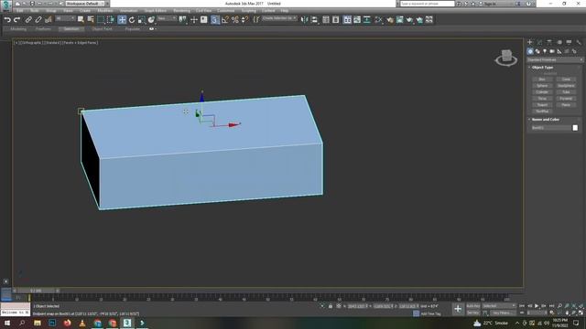This screenshot has width=586, height=329.
Task: Select the Unlink Selection tool
Action: click(38, 20)
